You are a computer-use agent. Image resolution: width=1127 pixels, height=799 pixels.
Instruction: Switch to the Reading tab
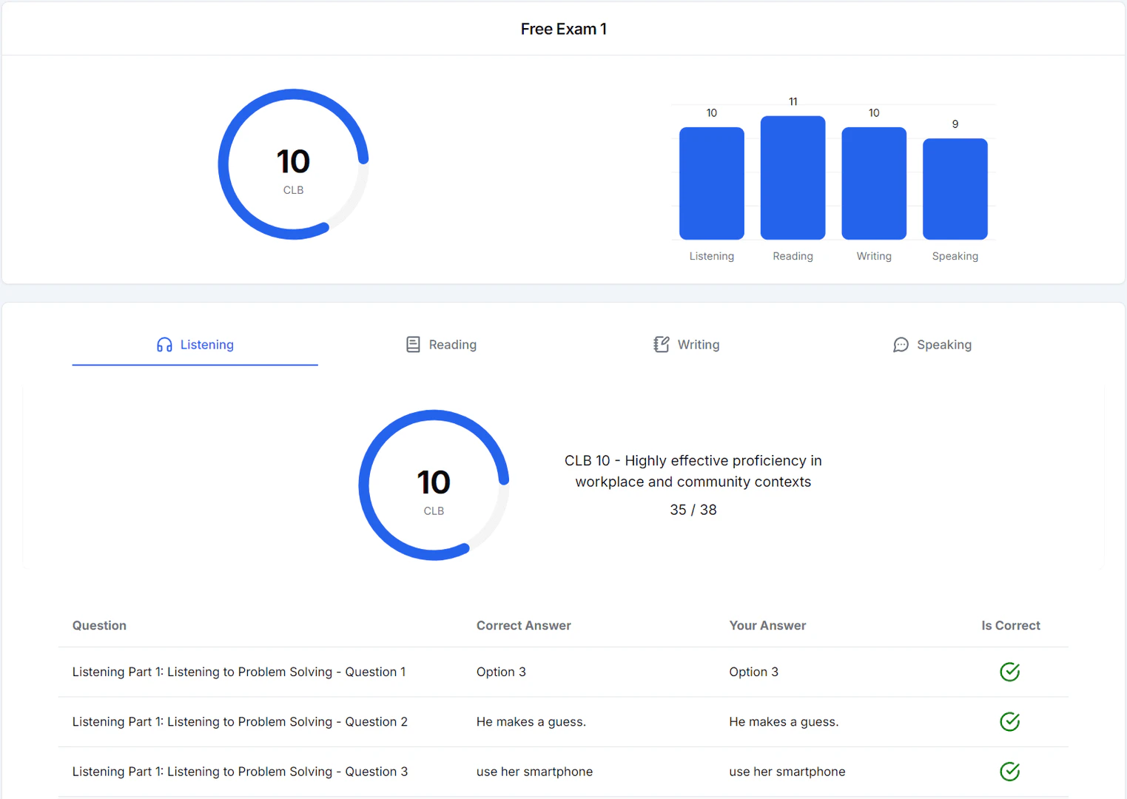[x=441, y=344]
